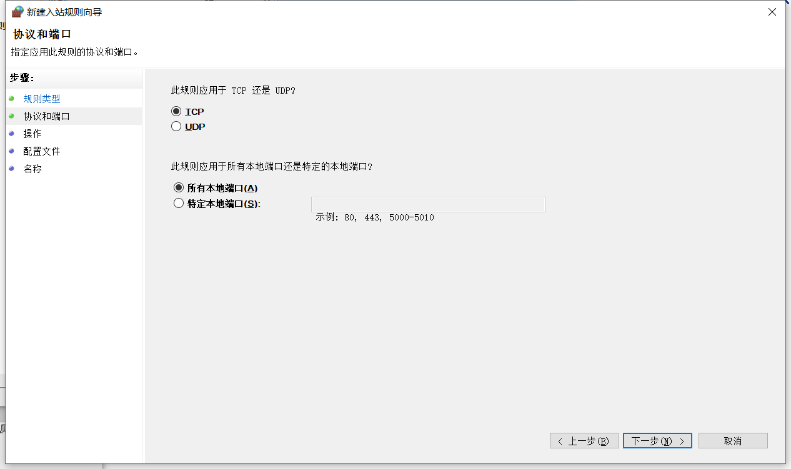Click inside the specific ports input field
Screen dimensions: 791x469
tap(428, 204)
